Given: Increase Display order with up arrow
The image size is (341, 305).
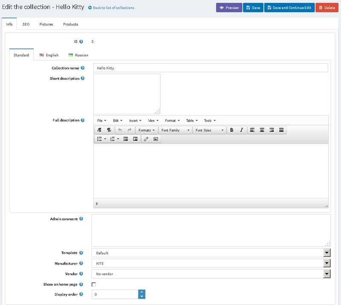Looking at the screenshot, I should pos(142,292).
